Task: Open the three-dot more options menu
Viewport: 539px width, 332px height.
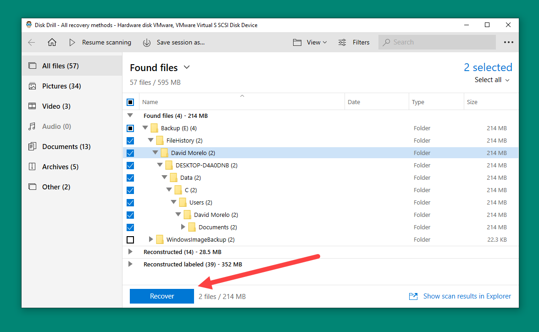Action: (508, 42)
